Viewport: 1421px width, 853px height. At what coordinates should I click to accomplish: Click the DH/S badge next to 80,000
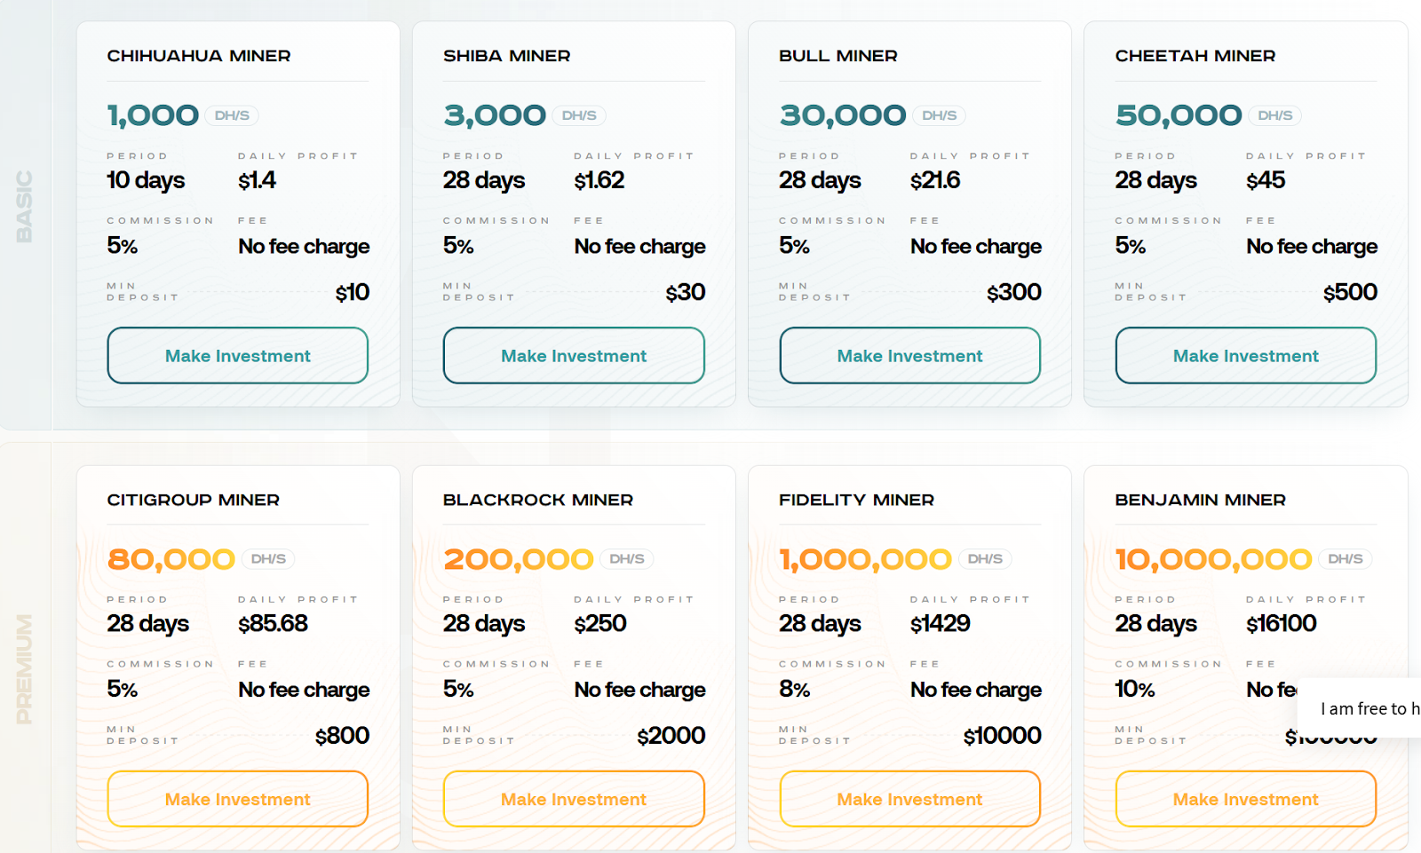268,559
